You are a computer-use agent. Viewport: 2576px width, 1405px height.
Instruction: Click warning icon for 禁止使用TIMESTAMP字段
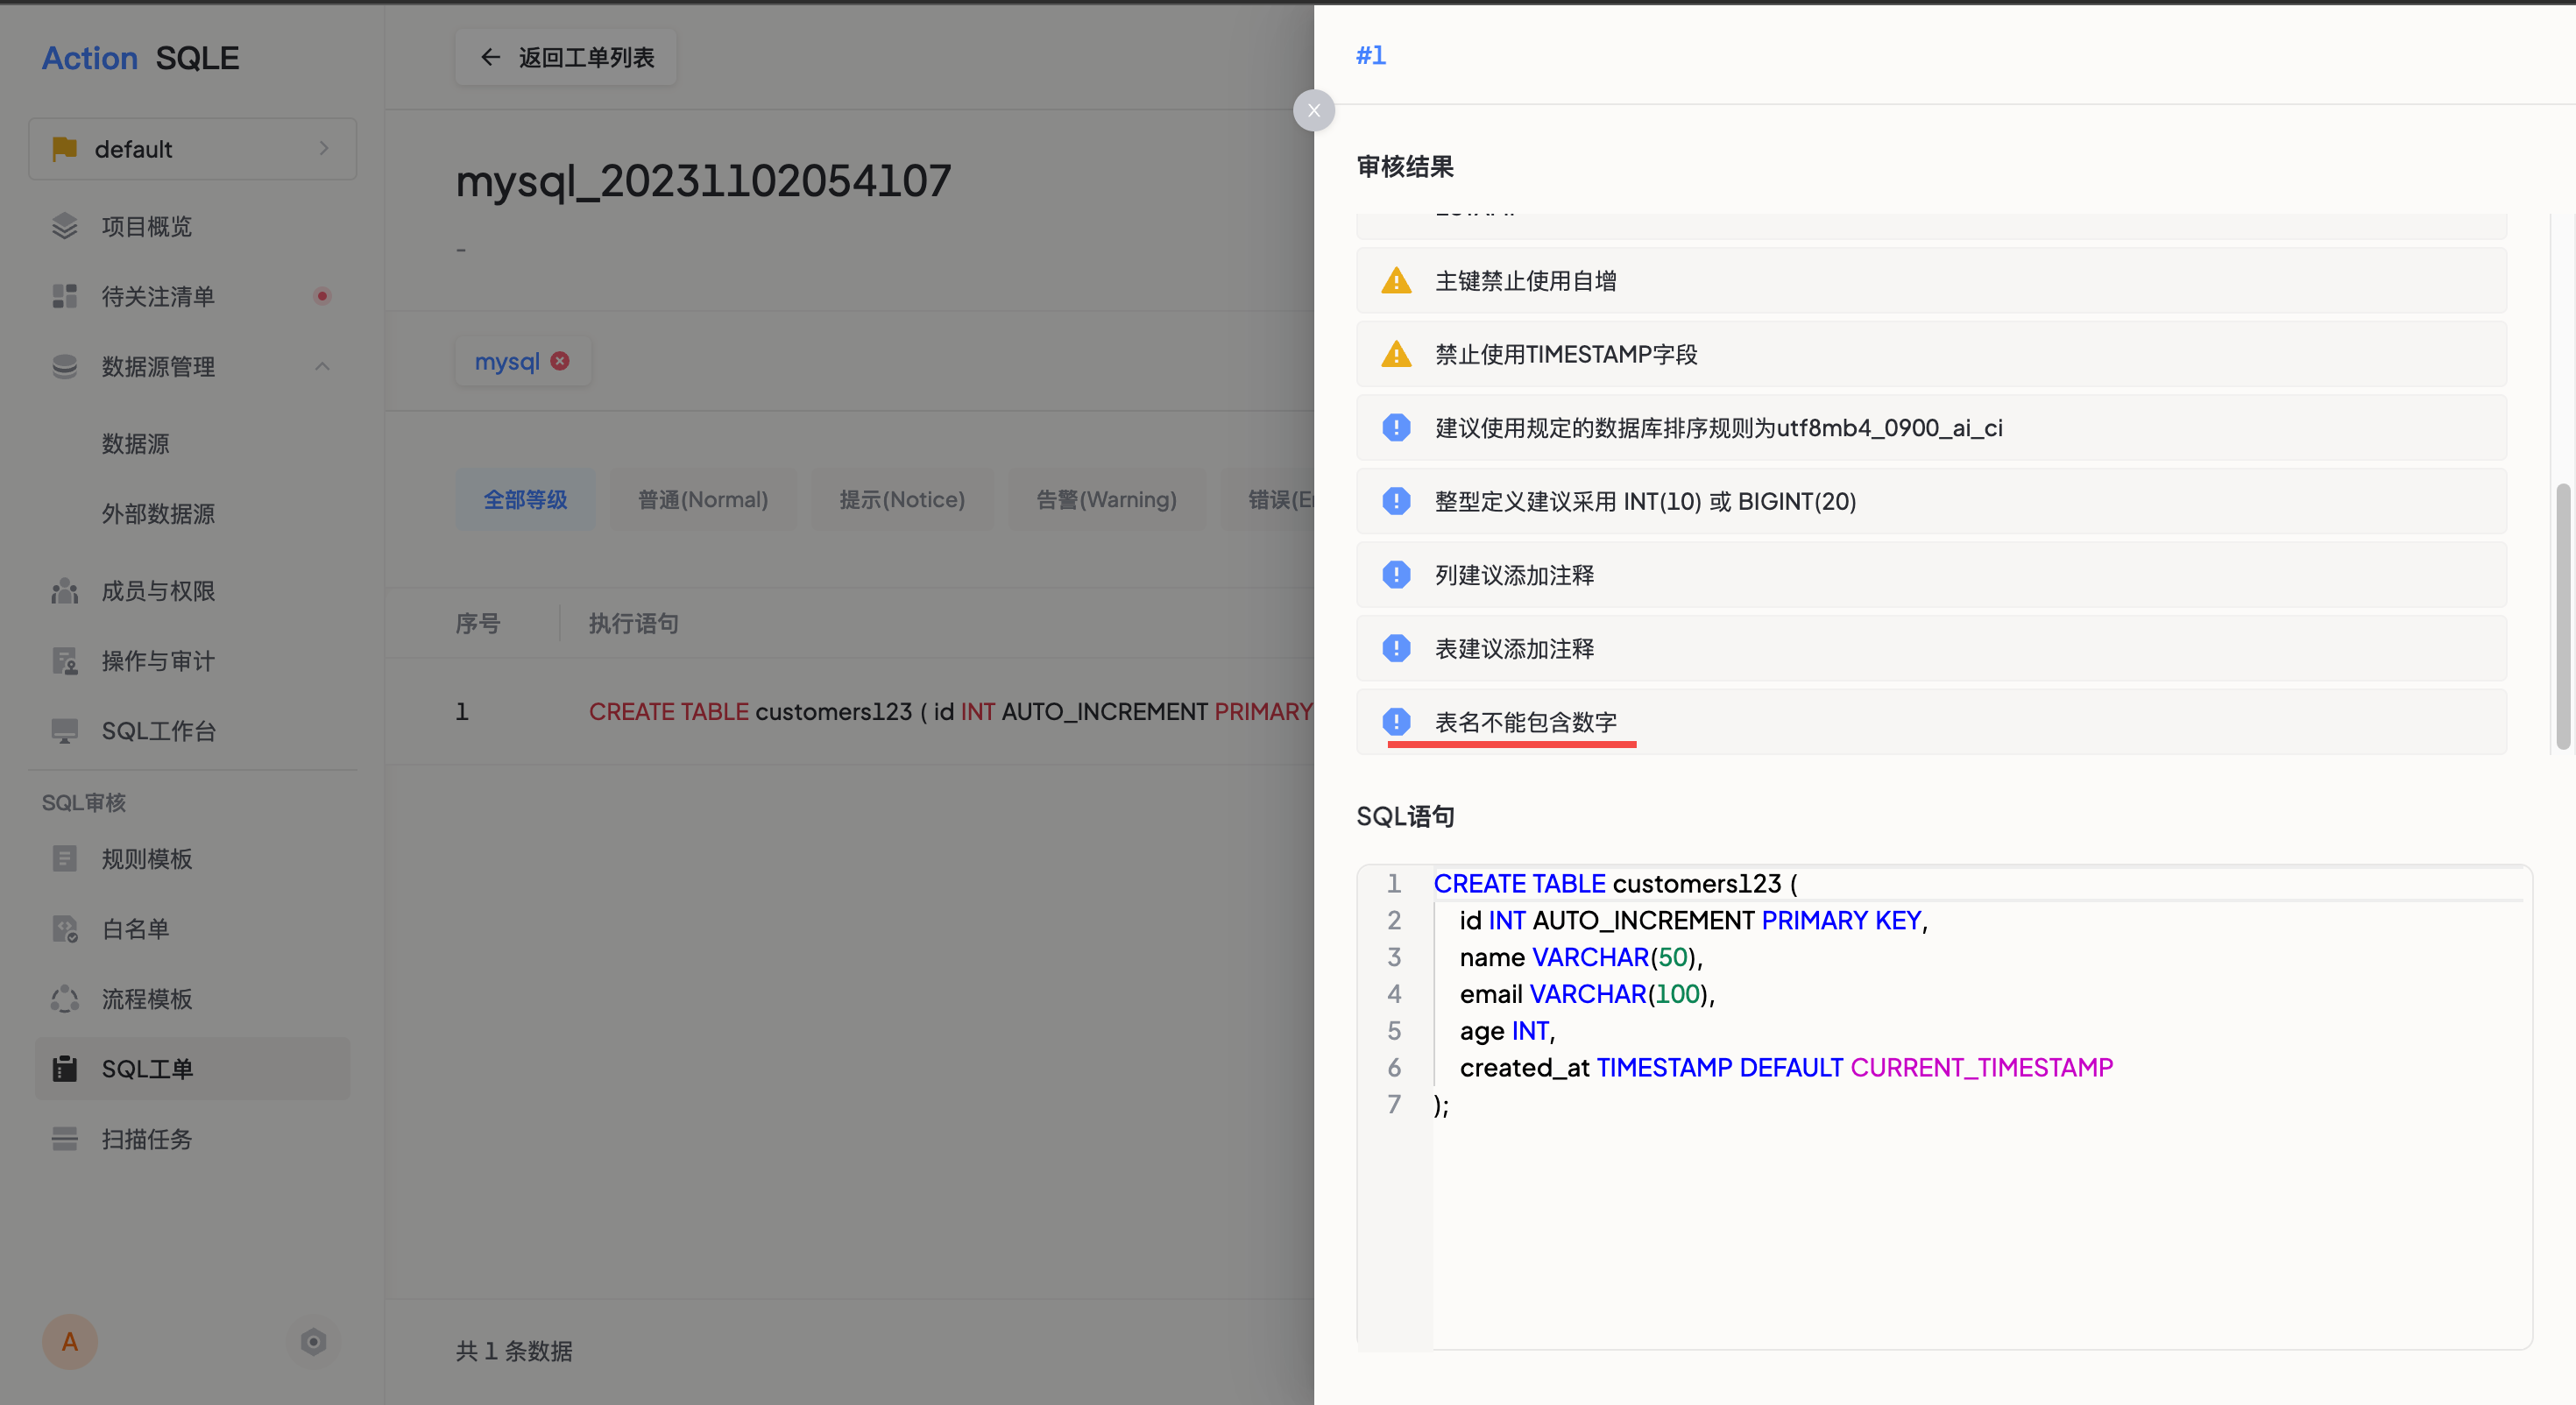click(1396, 354)
